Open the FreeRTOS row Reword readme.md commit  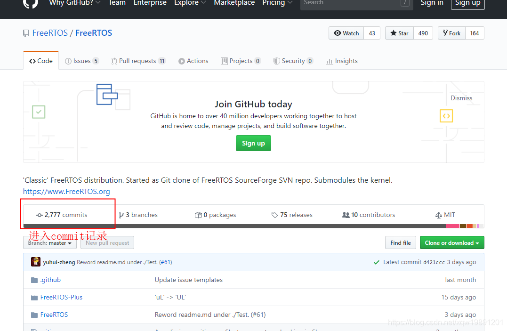click(210, 315)
